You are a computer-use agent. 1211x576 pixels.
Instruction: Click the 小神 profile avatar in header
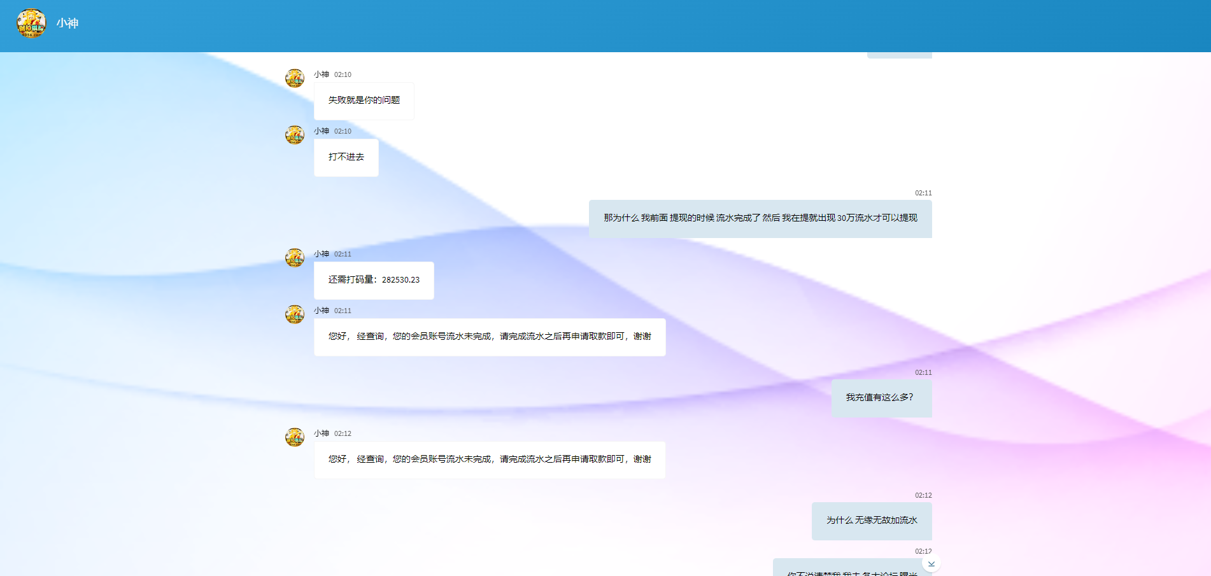click(31, 24)
